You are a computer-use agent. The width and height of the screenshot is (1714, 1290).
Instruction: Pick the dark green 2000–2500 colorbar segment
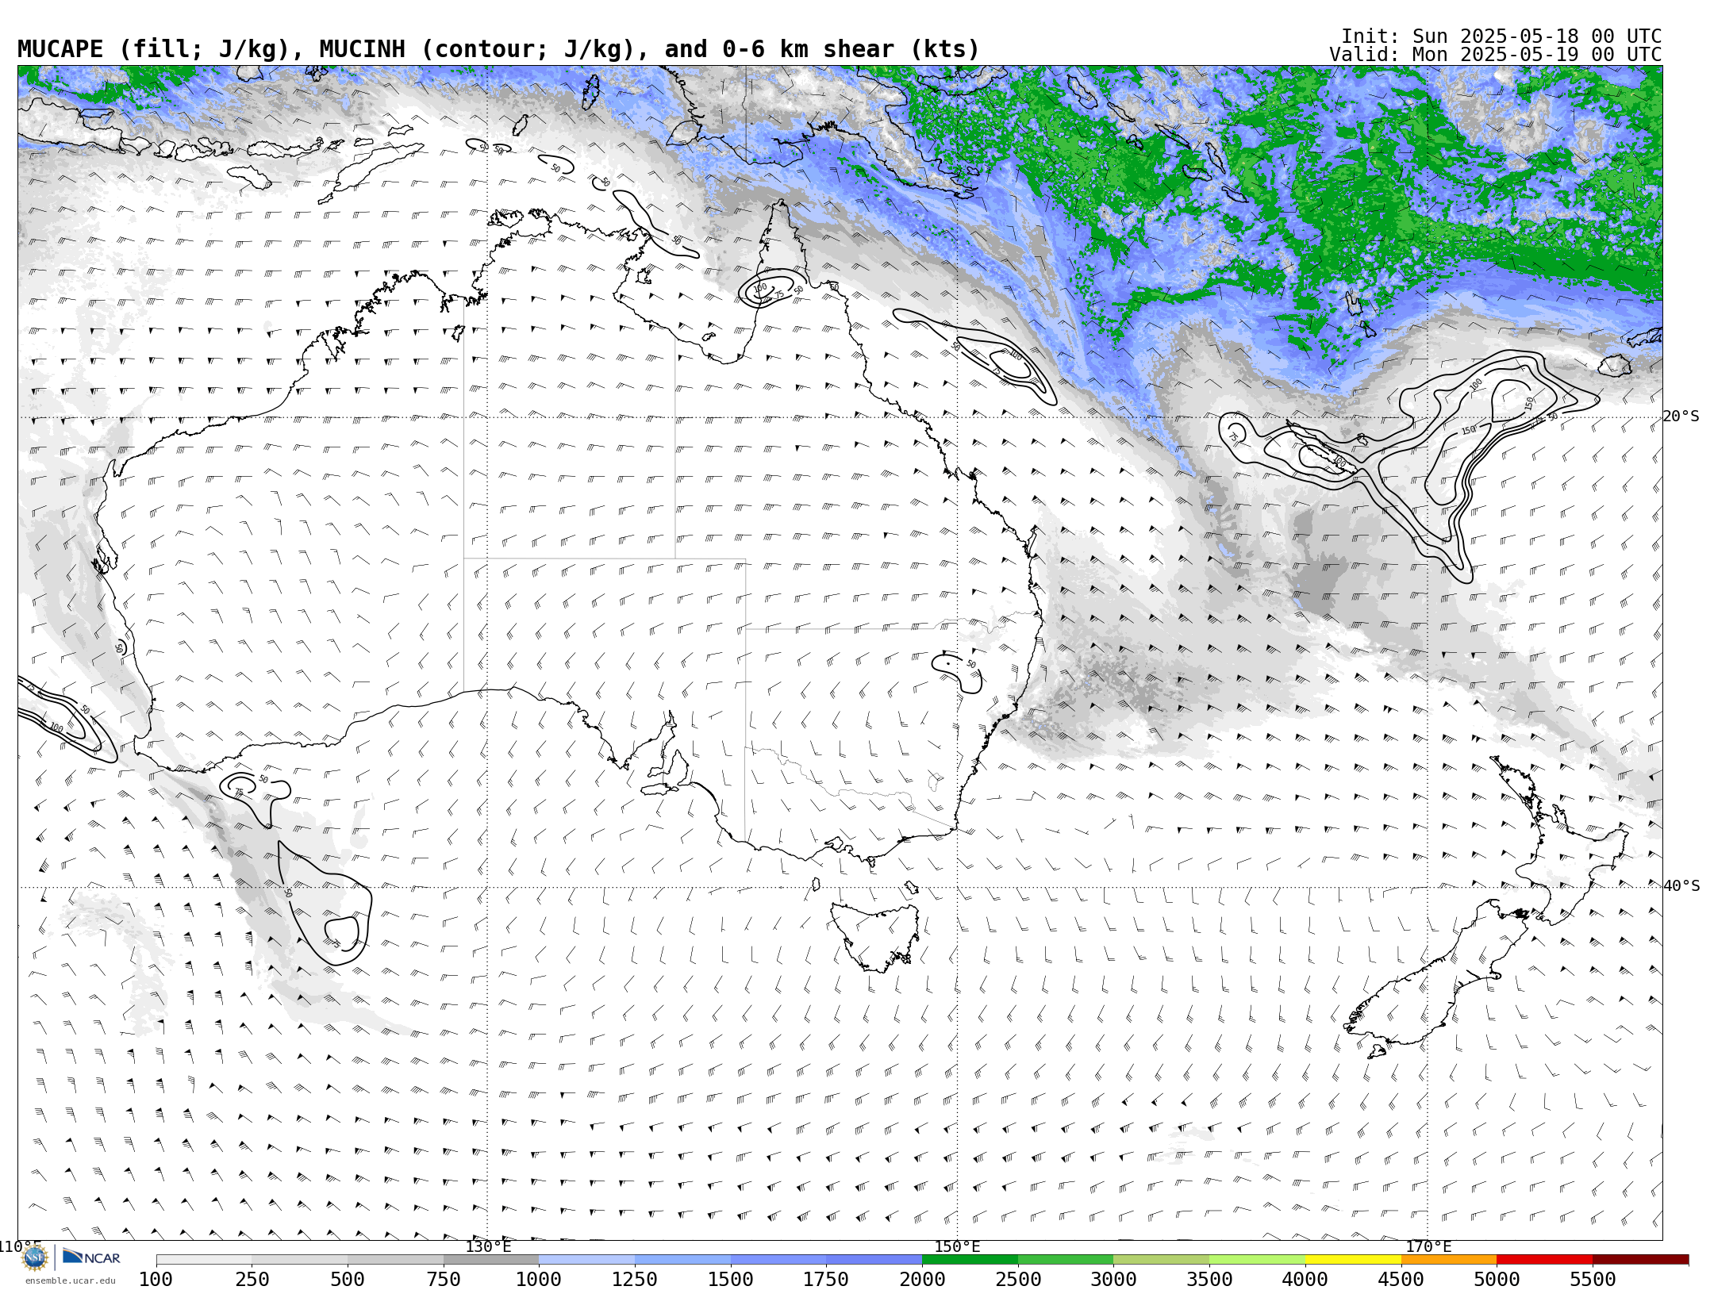970,1260
